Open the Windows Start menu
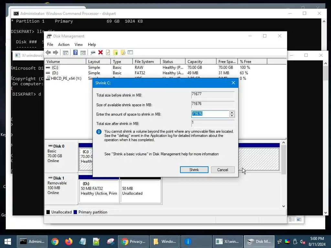This screenshot has height=248, width=331. (8, 242)
